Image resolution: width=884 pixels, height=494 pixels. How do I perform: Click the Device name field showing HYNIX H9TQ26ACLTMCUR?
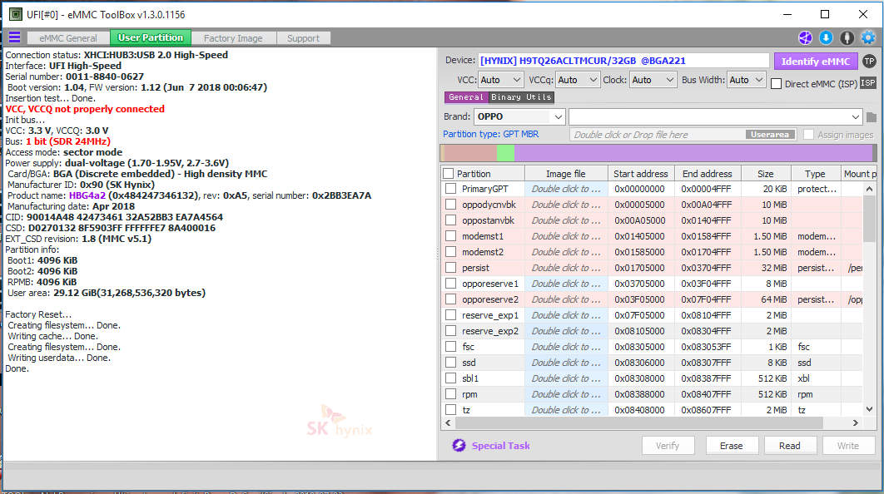[623, 61]
